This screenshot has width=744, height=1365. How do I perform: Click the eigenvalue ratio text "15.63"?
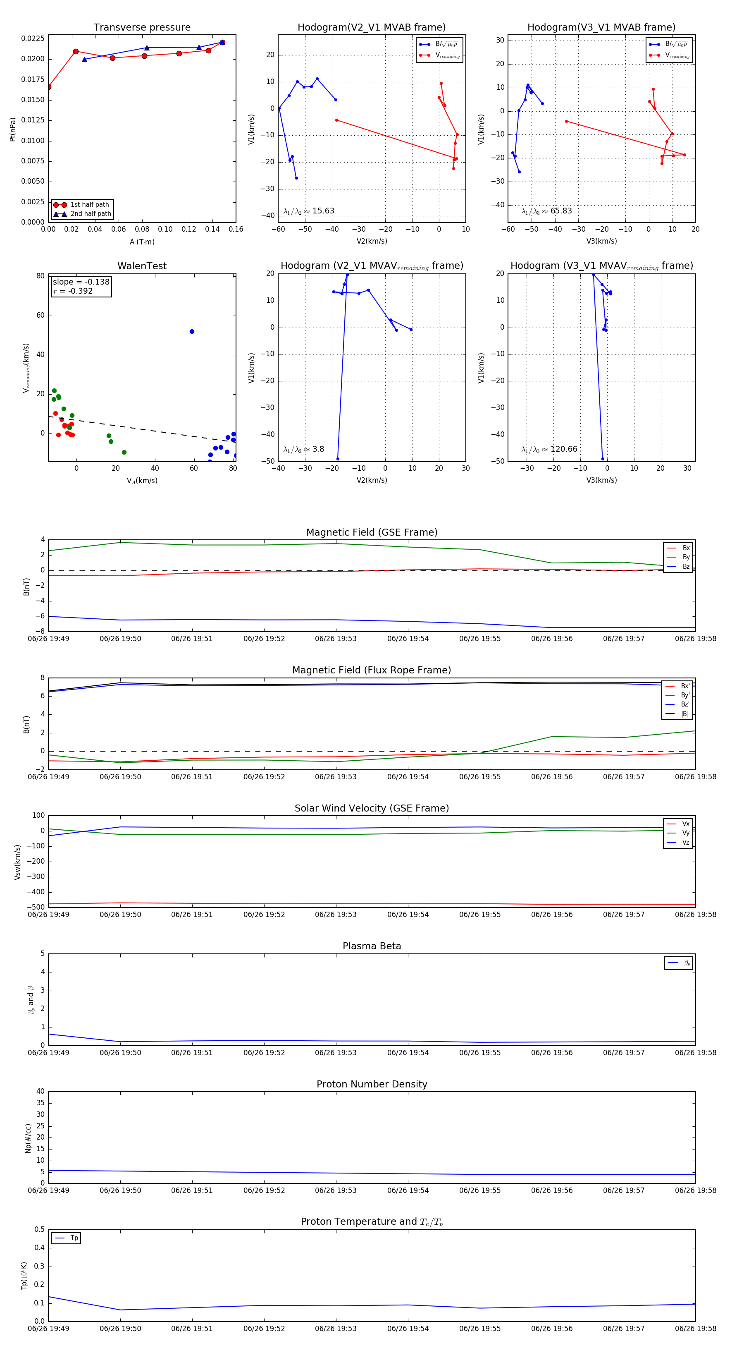pos(323,211)
